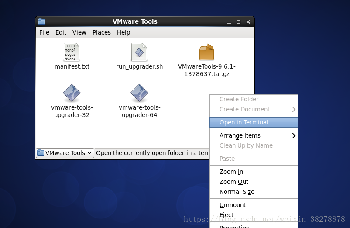Select the vmware-tools-upgrader-64 executable icon
The height and width of the screenshot is (228, 350).
pos(139,93)
